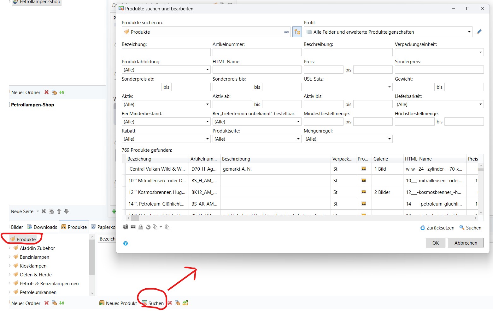The width and height of the screenshot is (493, 311).
Task: Click the folder tree icon beside Produkte field
Action: (297, 32)
